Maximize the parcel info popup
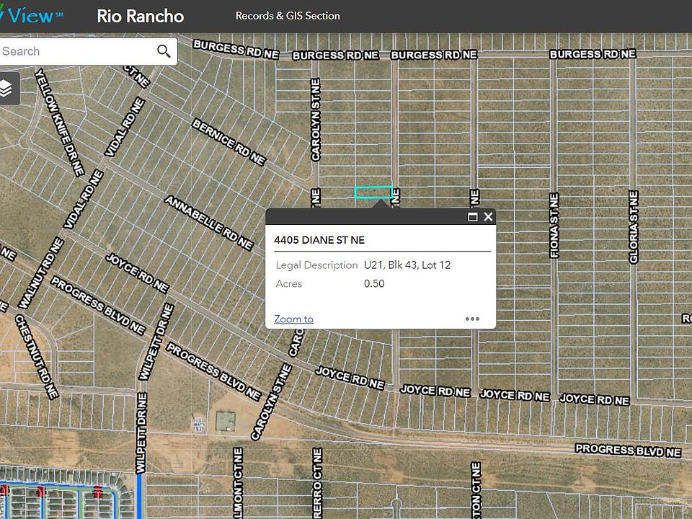Screen dimensions: 692x519 (473, 217)
